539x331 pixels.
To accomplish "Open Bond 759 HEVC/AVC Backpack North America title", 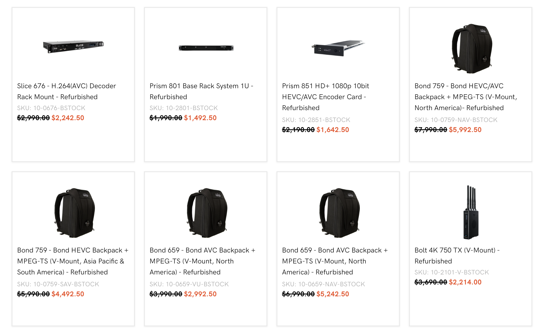I will (466, 97).
